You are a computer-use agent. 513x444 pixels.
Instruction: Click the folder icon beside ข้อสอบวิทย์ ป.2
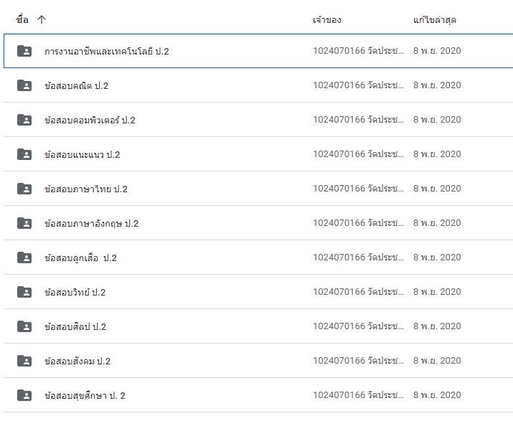[24, 292]
